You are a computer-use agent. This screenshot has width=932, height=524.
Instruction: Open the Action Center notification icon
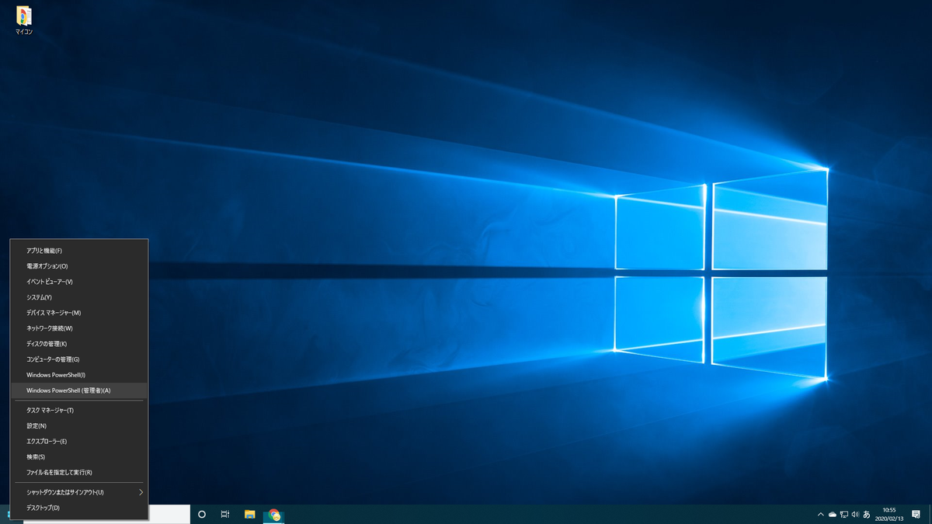916,514
